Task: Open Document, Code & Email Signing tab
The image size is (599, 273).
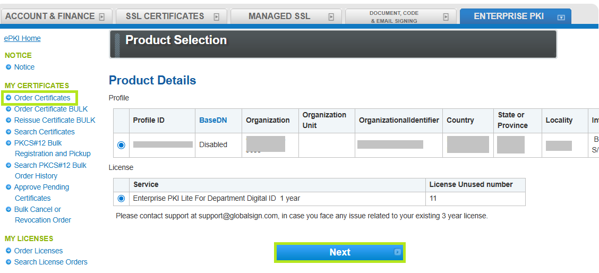Action: tap(393, 16)
